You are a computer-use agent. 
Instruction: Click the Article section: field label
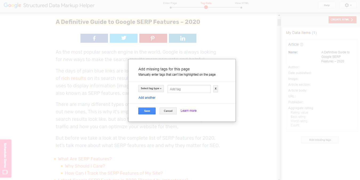pos(300,85)
